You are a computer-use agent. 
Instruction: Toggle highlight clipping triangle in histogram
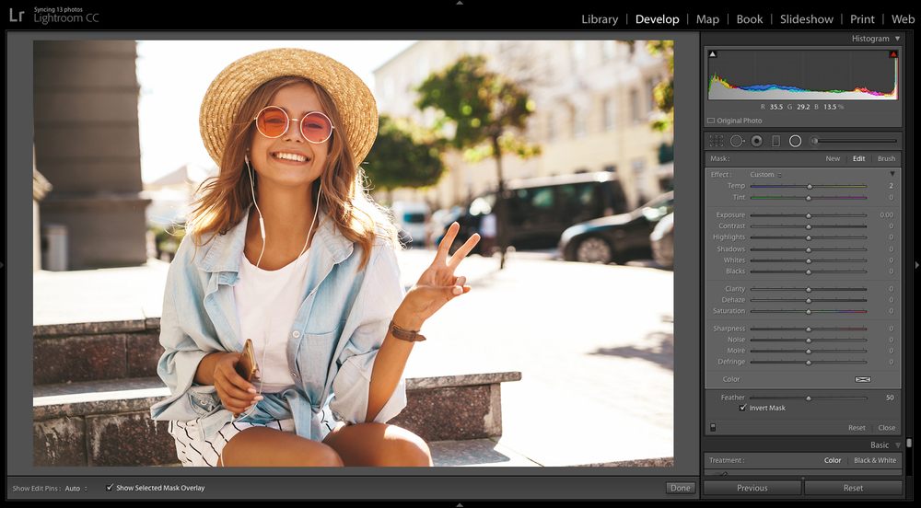click(x=892, y=54)
